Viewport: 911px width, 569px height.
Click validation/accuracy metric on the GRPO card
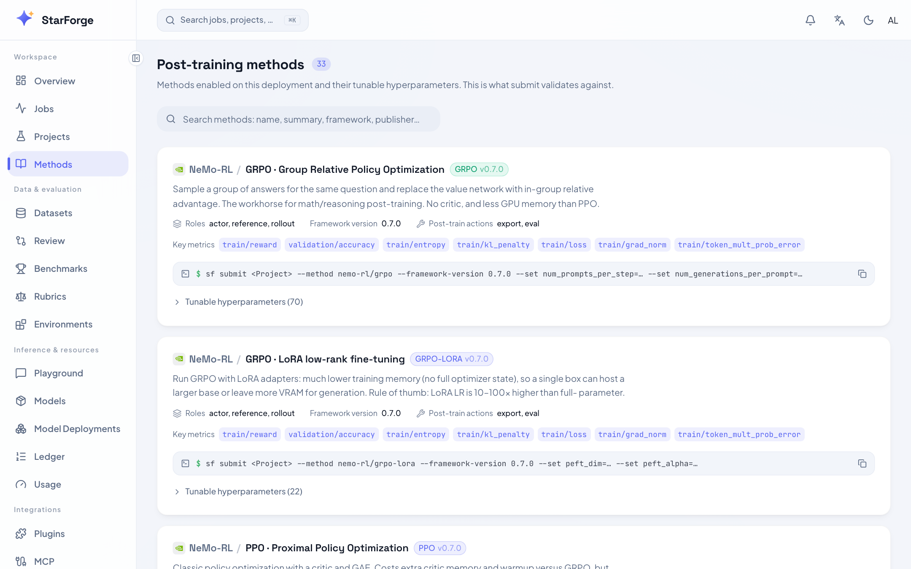click(x=332, y=245)
